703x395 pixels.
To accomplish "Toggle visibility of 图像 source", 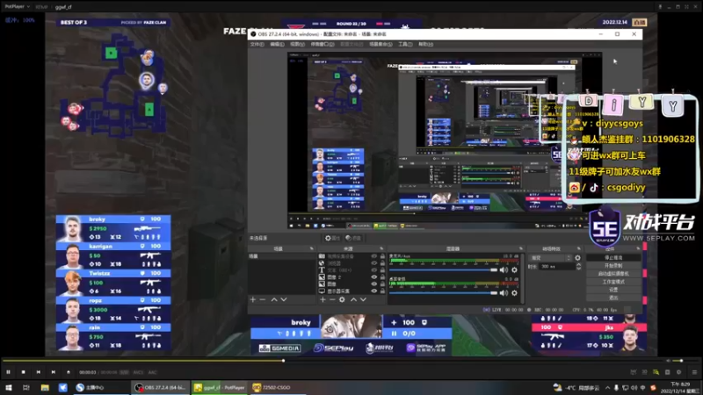I will (x=374, y=284).
